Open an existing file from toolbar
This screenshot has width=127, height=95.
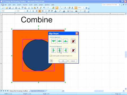point(7,8)
